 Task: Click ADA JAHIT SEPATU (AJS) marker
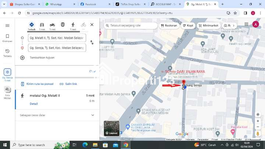[203, 44]
